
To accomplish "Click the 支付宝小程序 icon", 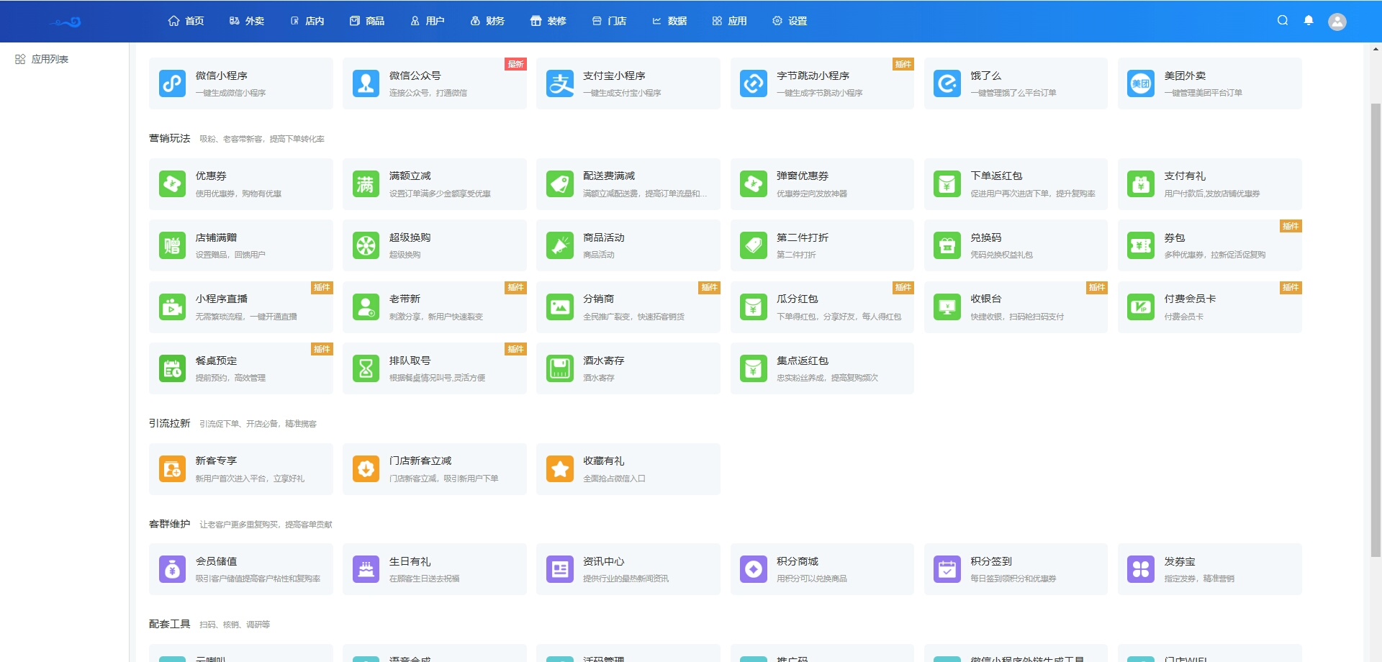I will pyautogui.click(x=560, y=83).
